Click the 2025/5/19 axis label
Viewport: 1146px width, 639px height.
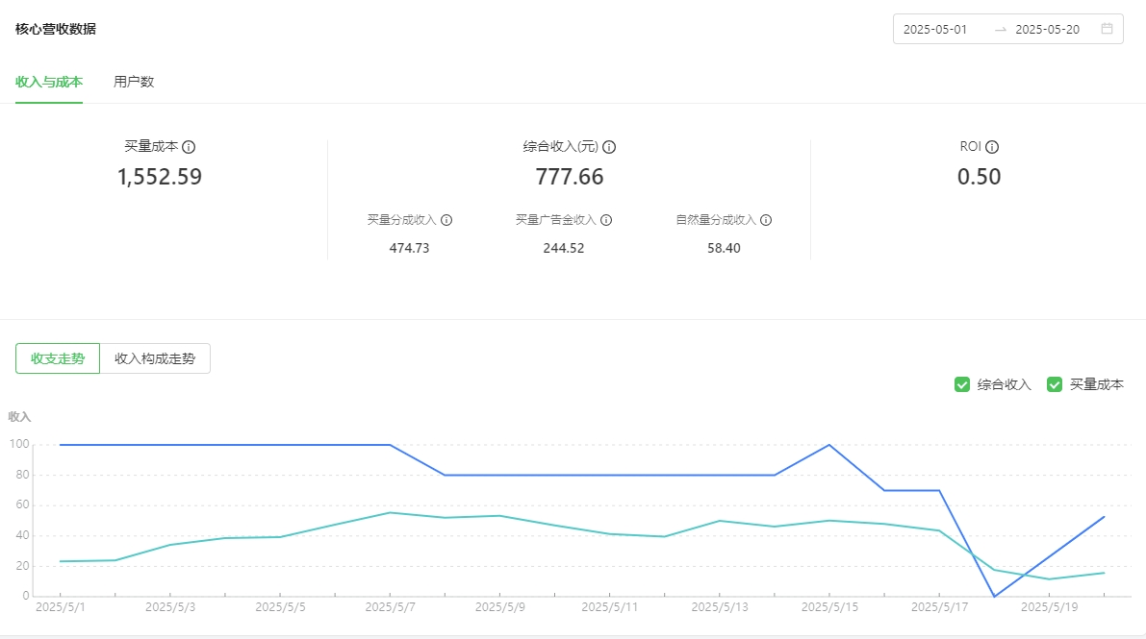1049,607
